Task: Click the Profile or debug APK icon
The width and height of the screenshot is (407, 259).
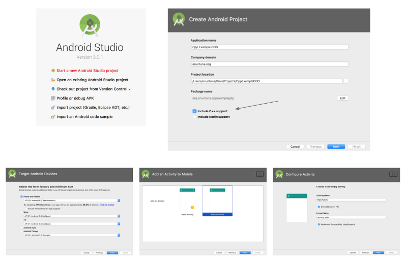Action: coord(53,98)
